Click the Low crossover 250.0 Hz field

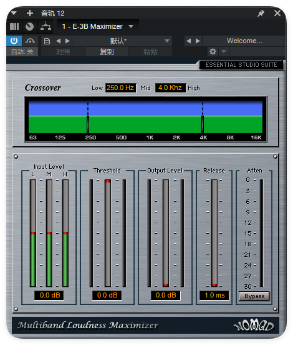(120, 87)
